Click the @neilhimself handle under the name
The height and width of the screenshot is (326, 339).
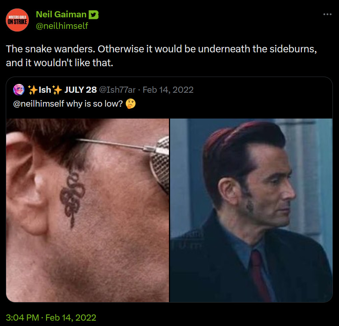tap(62, 26)
